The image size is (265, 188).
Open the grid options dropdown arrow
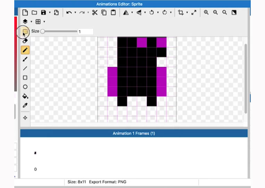click(44, 22)
